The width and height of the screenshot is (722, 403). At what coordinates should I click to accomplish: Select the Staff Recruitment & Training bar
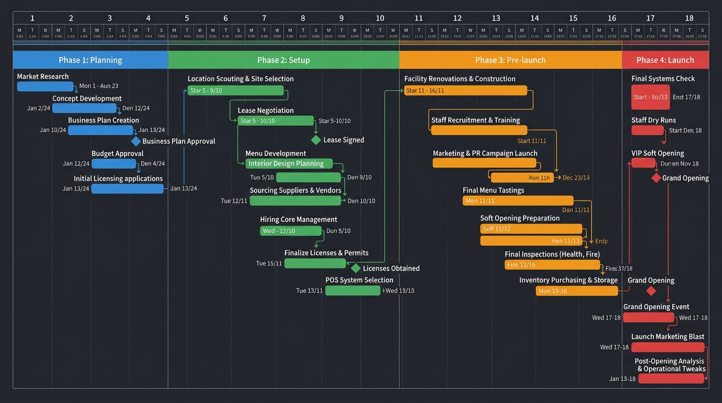click(480, 130)
